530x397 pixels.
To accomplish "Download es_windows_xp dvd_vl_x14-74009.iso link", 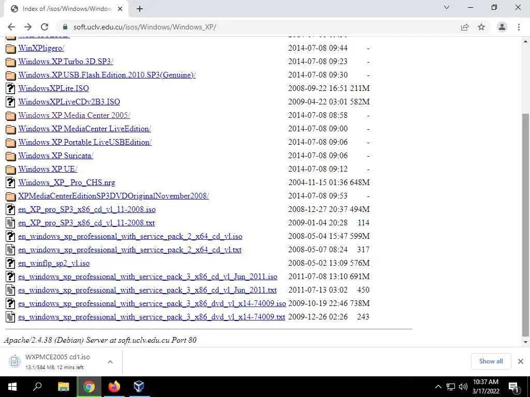I will [152, 303].
